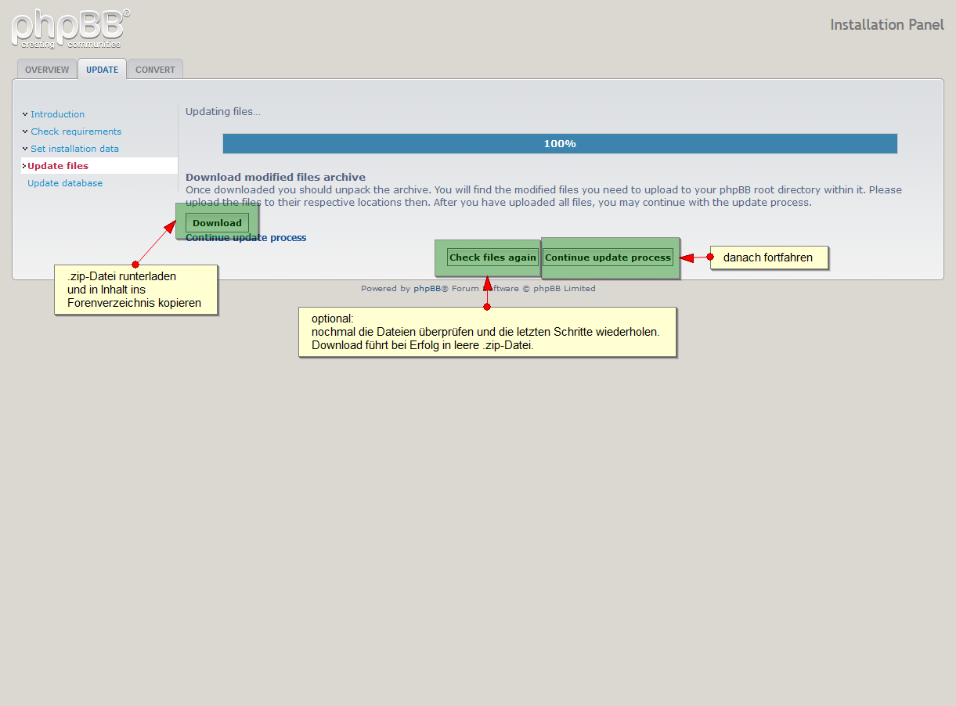Image resolution: width=956 pixels, height=706 pixels.
Task: Select the UPDATE tab
Action: [102, 70]
